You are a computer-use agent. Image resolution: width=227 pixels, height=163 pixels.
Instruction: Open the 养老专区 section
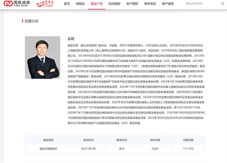[x=150, y=4]
